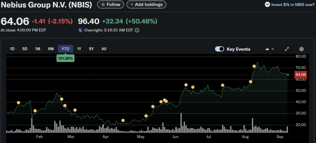
Task: Click the Add holdings button
Action: [146, 4]
